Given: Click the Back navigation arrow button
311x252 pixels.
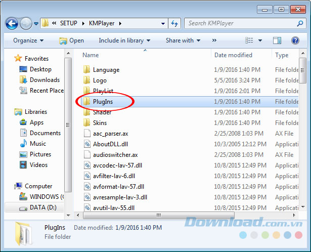Looking at the screenshot, I should [12, 23].
